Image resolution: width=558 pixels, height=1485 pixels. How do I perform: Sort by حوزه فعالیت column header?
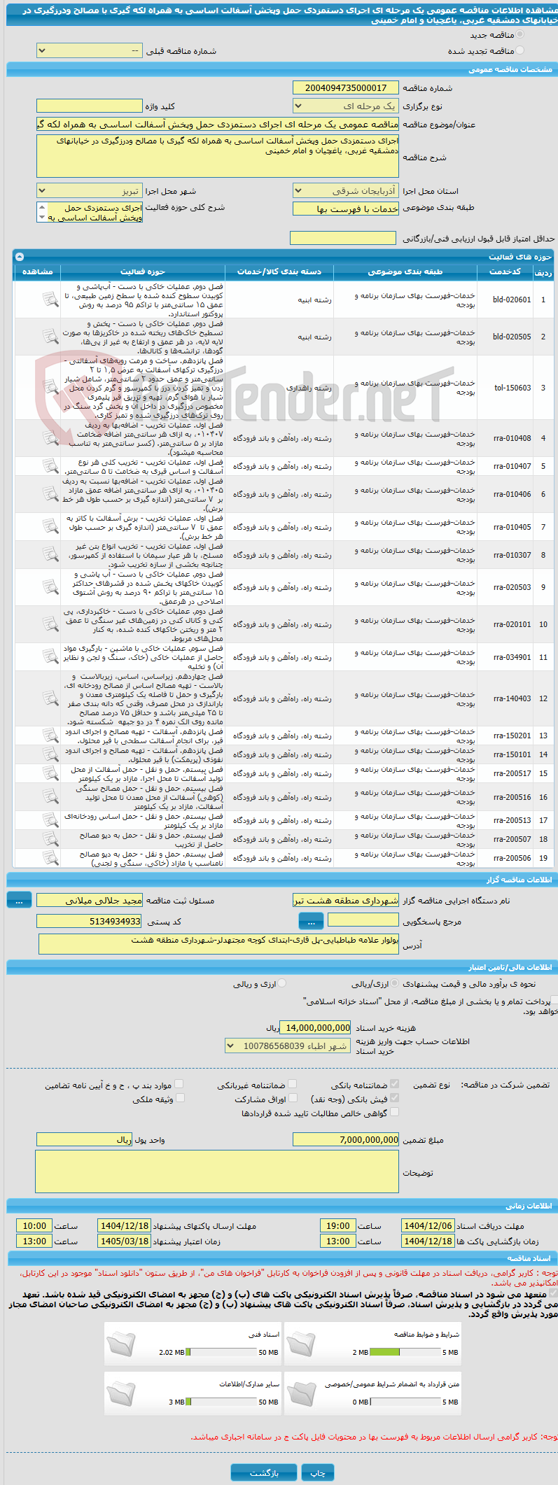tap(143, 272)
